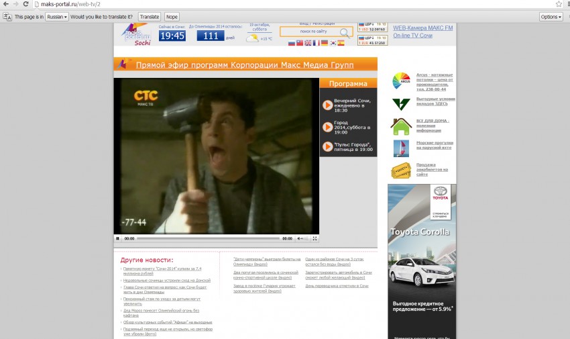The height and width of the screenshot is (339, 570).
Task: Open the Russian language dropdown in translate bar
Action: click(x=57, y=17)
